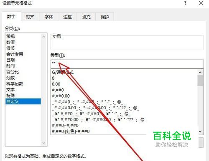Select 百分比 category

(x=23, y=72)
